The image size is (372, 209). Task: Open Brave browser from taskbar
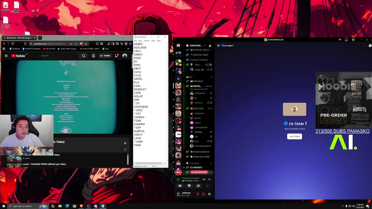pos(81,206)
